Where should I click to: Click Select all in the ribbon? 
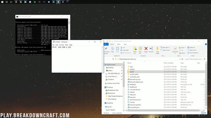click(191, 48)
